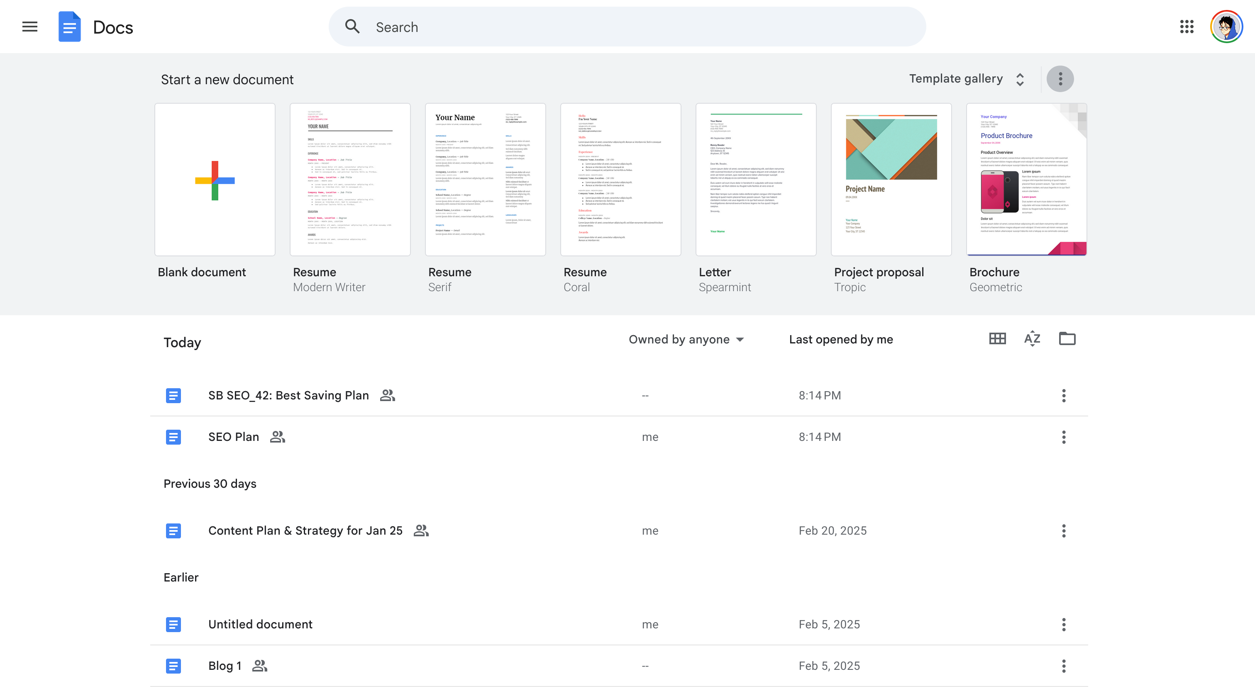This screenshot has width=1255, height=691.
Task: Create a Blank document
Action: click(215, 180)
